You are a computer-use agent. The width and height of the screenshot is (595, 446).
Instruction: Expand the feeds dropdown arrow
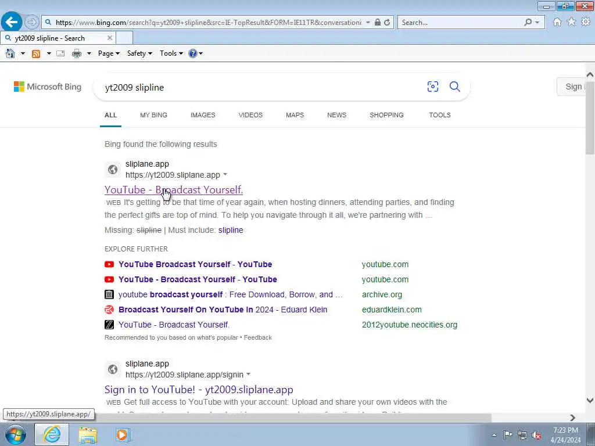pos(49,53)
